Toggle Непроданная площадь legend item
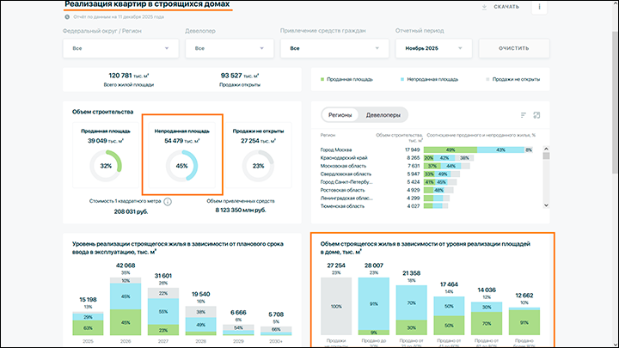This screenshot has width=619, height=348. pyautogui.click(x=428, y=78)
